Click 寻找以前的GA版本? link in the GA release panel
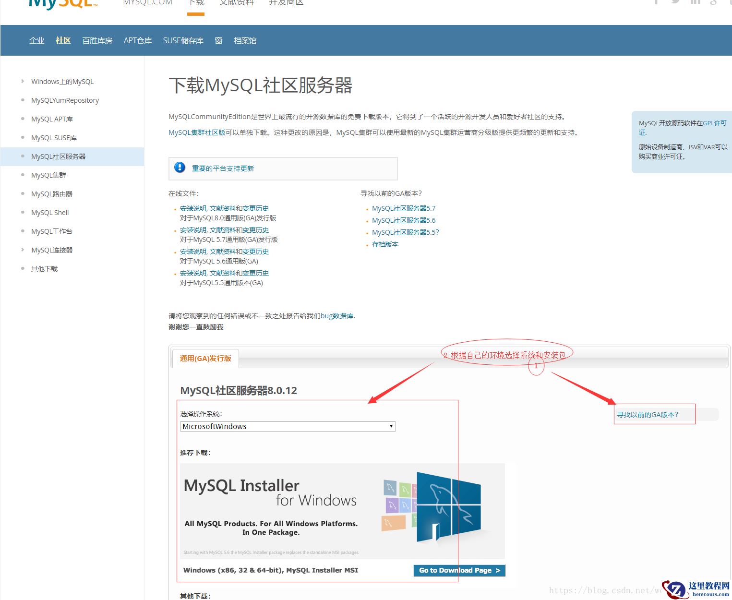Screen dimensions: 732x600 pyautogui.click(x=648, y=415)
